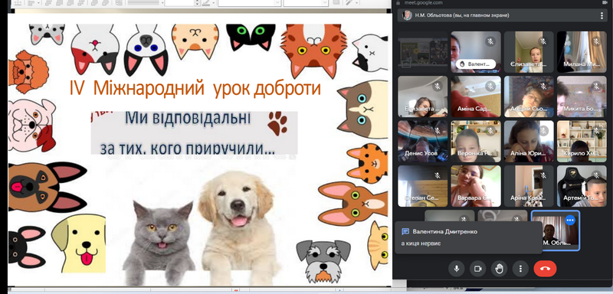Toggle the microphone button in Meet controls

point(456,269)
